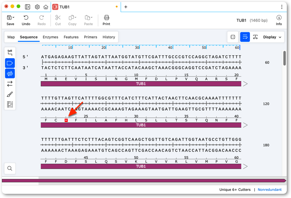This screenshot has width=291, height=198.
Task: Click the Undo button
Action: tap(26, 20)
